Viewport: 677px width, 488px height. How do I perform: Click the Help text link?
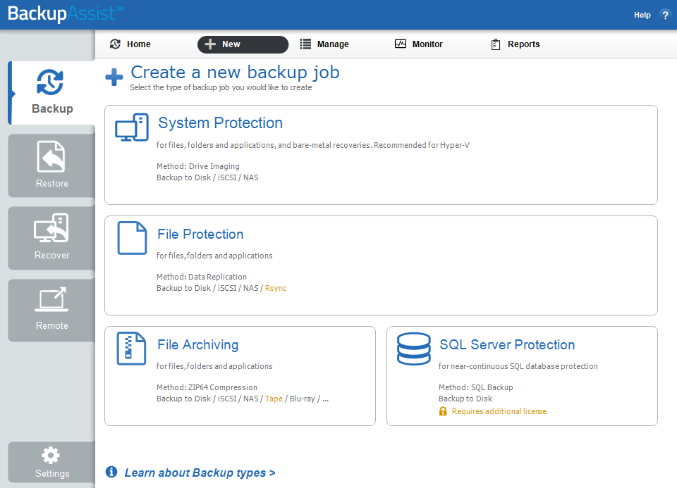642,15
